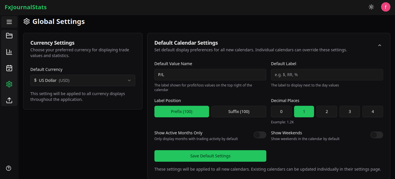Click the Save Default Settings button
This screenshot has width=395, height=179.
(210, 156)
